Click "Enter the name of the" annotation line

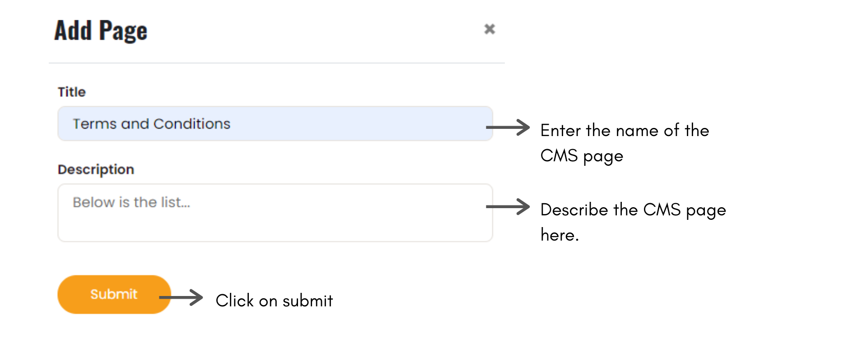[625, 131]
